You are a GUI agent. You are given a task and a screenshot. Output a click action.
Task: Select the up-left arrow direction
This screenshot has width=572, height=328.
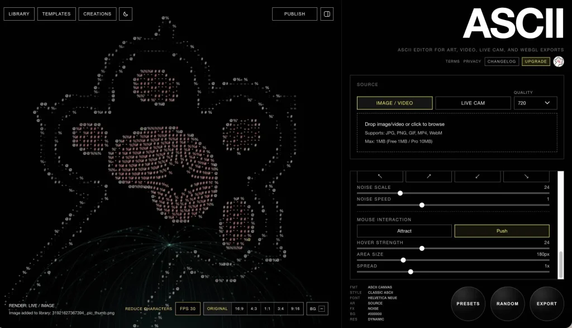pyautogui.click(x=379, y=176)
